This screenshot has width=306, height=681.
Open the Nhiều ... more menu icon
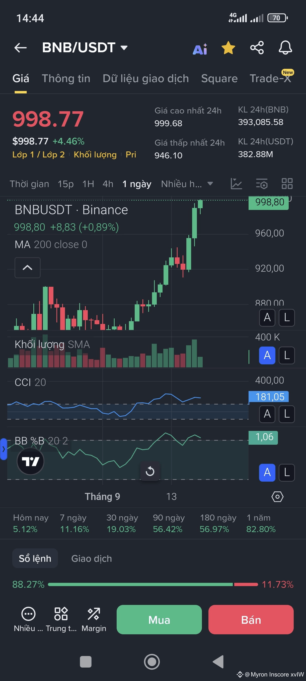tap(28, 619)
